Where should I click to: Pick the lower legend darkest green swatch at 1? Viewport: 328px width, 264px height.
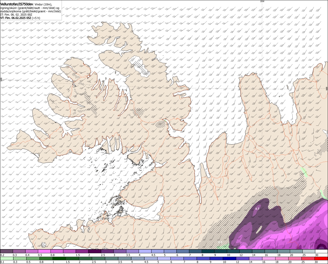tap(59, 259)
